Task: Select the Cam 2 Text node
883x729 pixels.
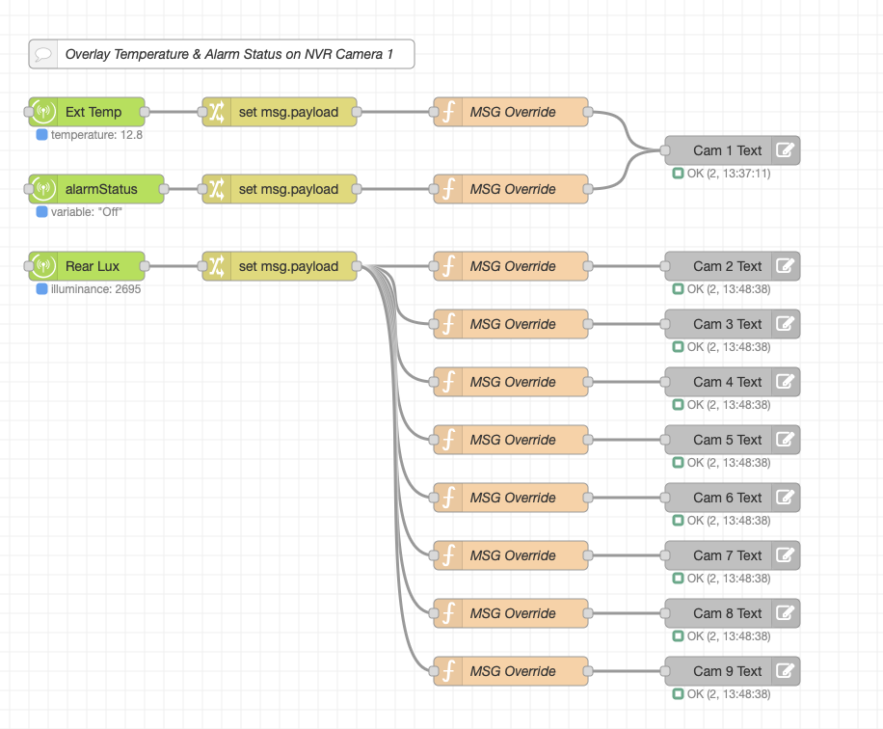Action: click(727, 266)
